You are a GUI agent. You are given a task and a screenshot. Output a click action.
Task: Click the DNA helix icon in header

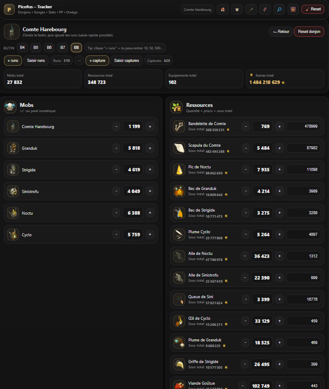coord(265,10)
